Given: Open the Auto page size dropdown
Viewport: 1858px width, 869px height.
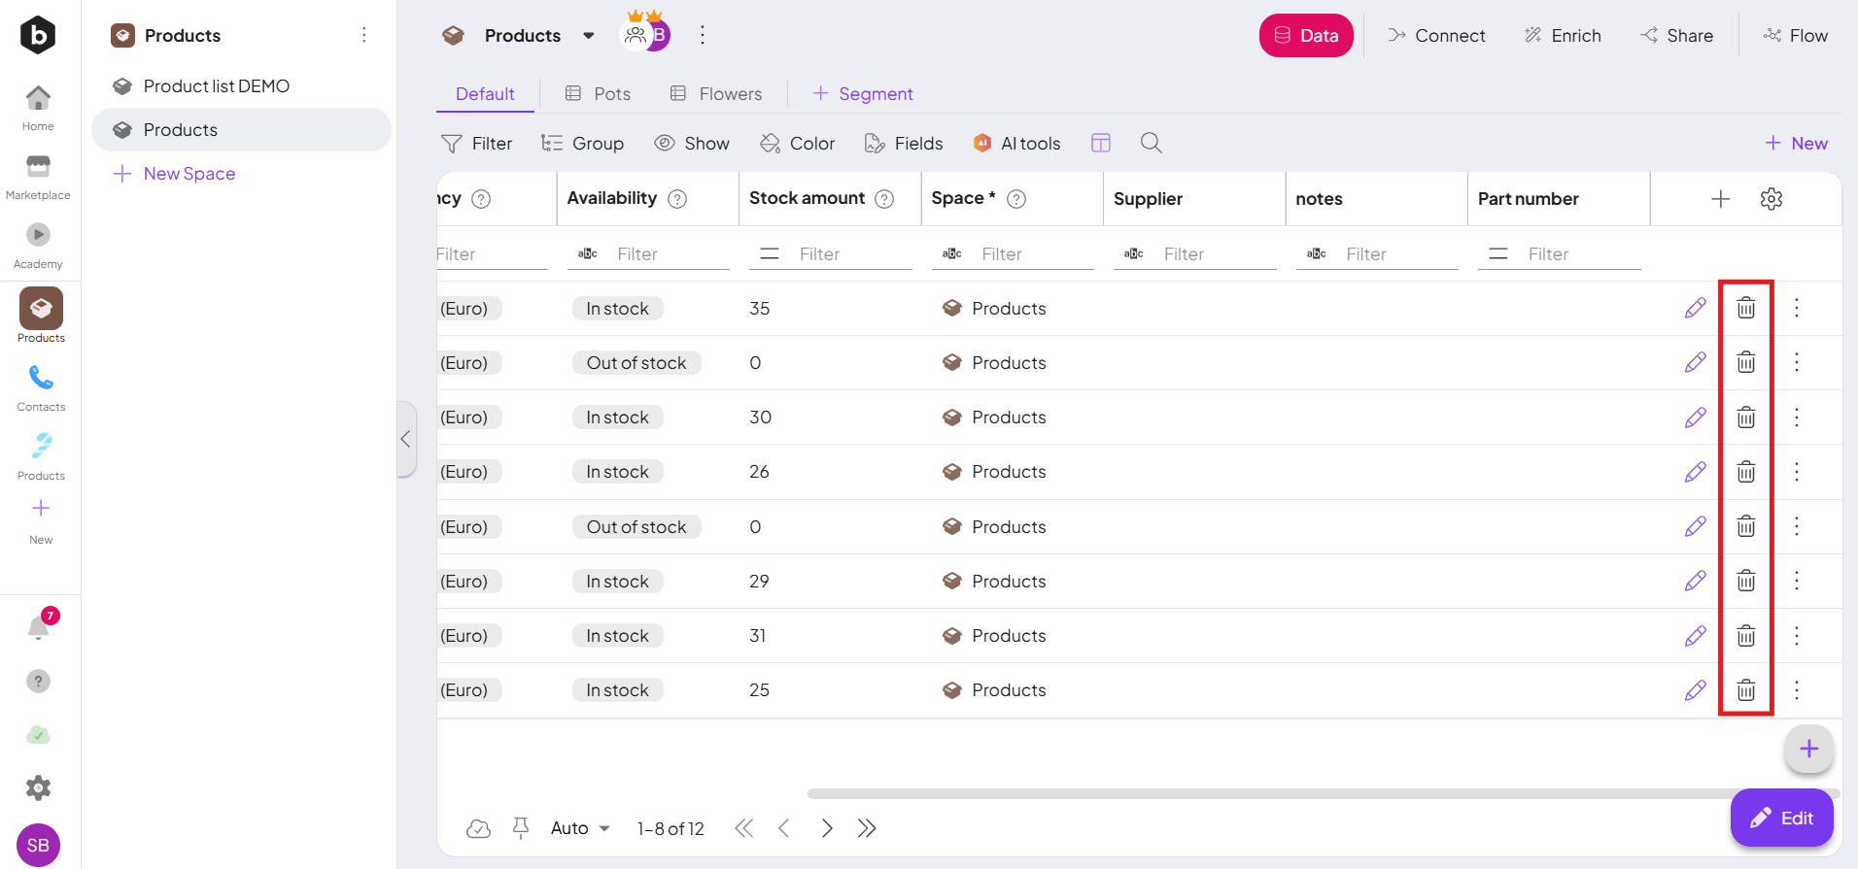Looking at the screenshot, I should click(580, 828).
